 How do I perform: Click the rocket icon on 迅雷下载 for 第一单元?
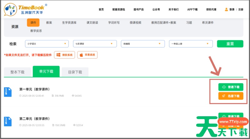(x=224, y=96)
